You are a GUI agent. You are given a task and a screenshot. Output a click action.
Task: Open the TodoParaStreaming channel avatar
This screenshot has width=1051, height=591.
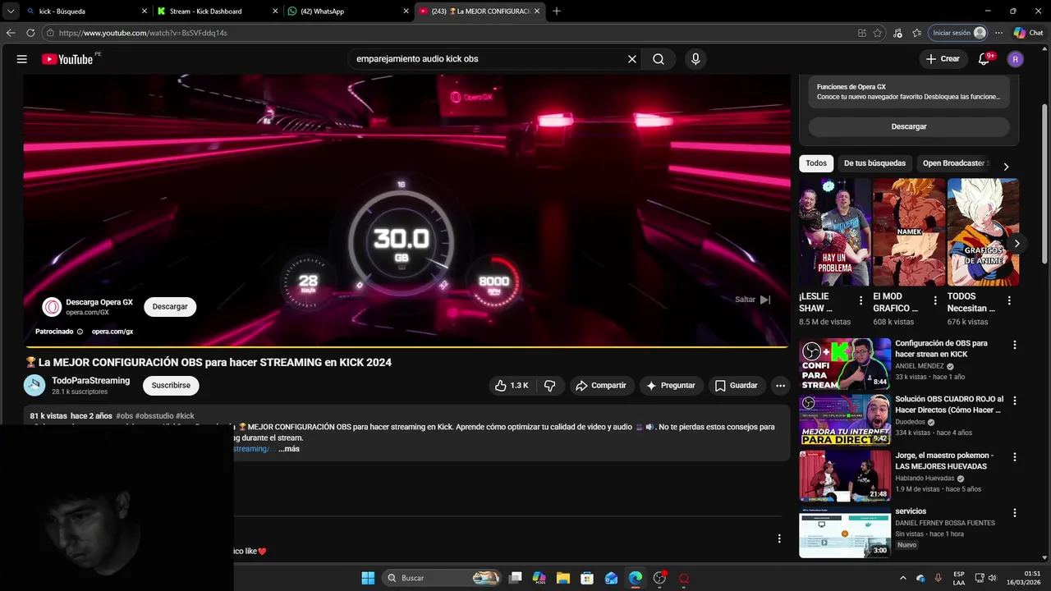tap(34, 385)
